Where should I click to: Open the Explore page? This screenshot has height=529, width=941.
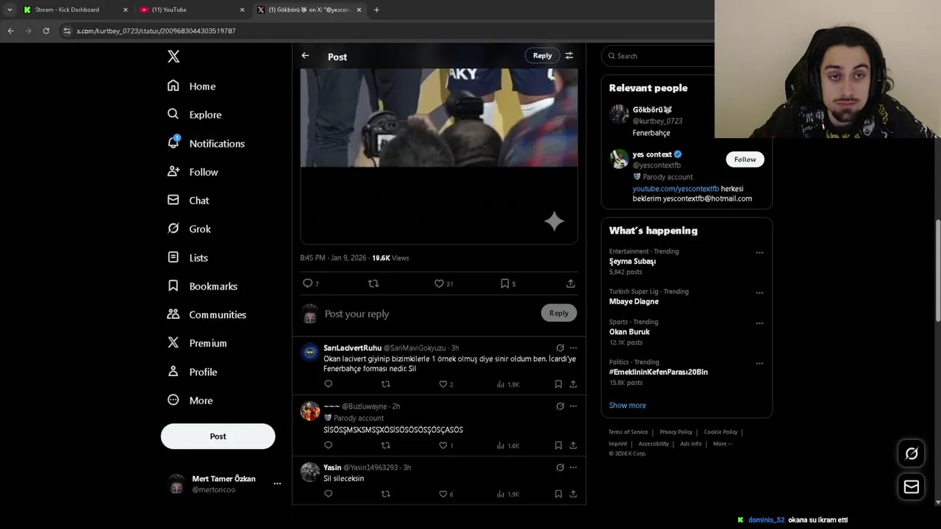194,115
